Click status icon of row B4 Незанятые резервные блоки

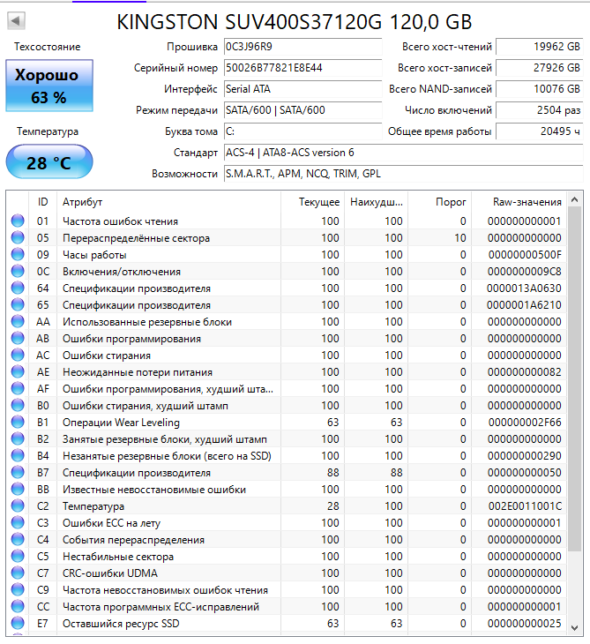[x=18, y=456]
